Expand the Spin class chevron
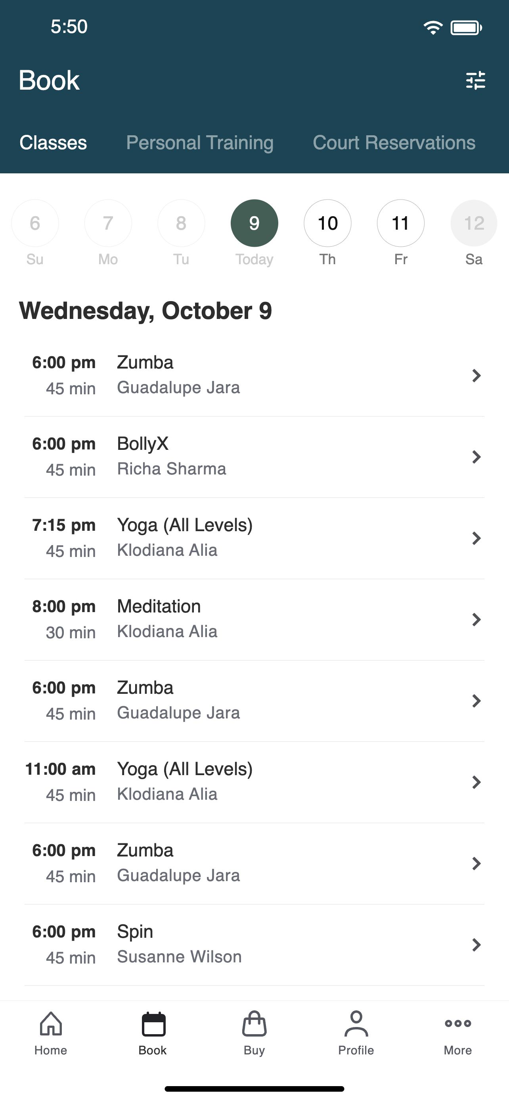 click(x=476, y=944)
